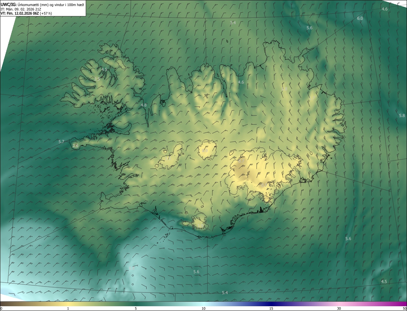Click color scale tick label 5

(x=136, y=308)
